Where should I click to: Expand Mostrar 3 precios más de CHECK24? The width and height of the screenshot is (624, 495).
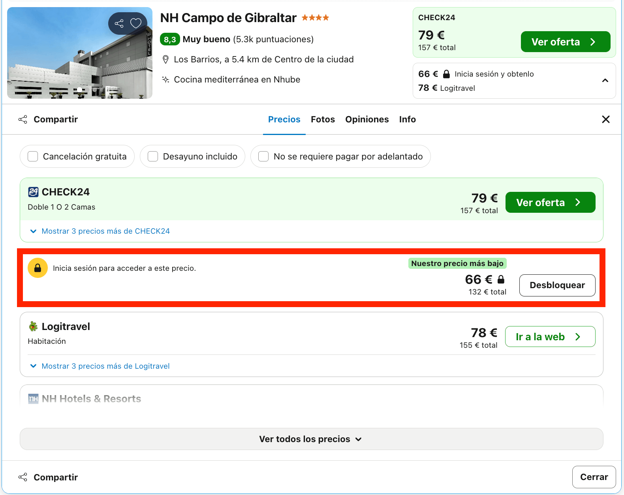(100, 231)
